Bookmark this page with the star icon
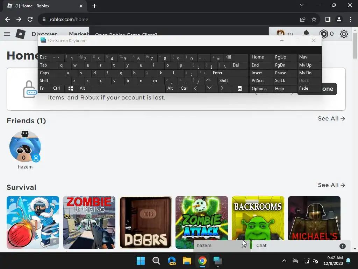This screenshot has height=269, width=358. (x=314, y=20)
